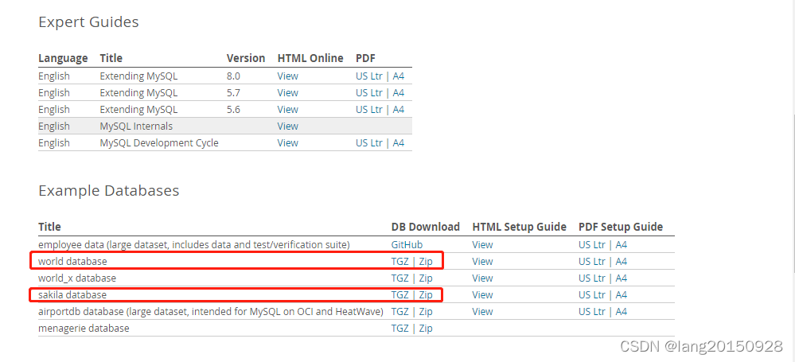Click 'menagerie database' title text

pyautogui.click(x=84, y=329)
